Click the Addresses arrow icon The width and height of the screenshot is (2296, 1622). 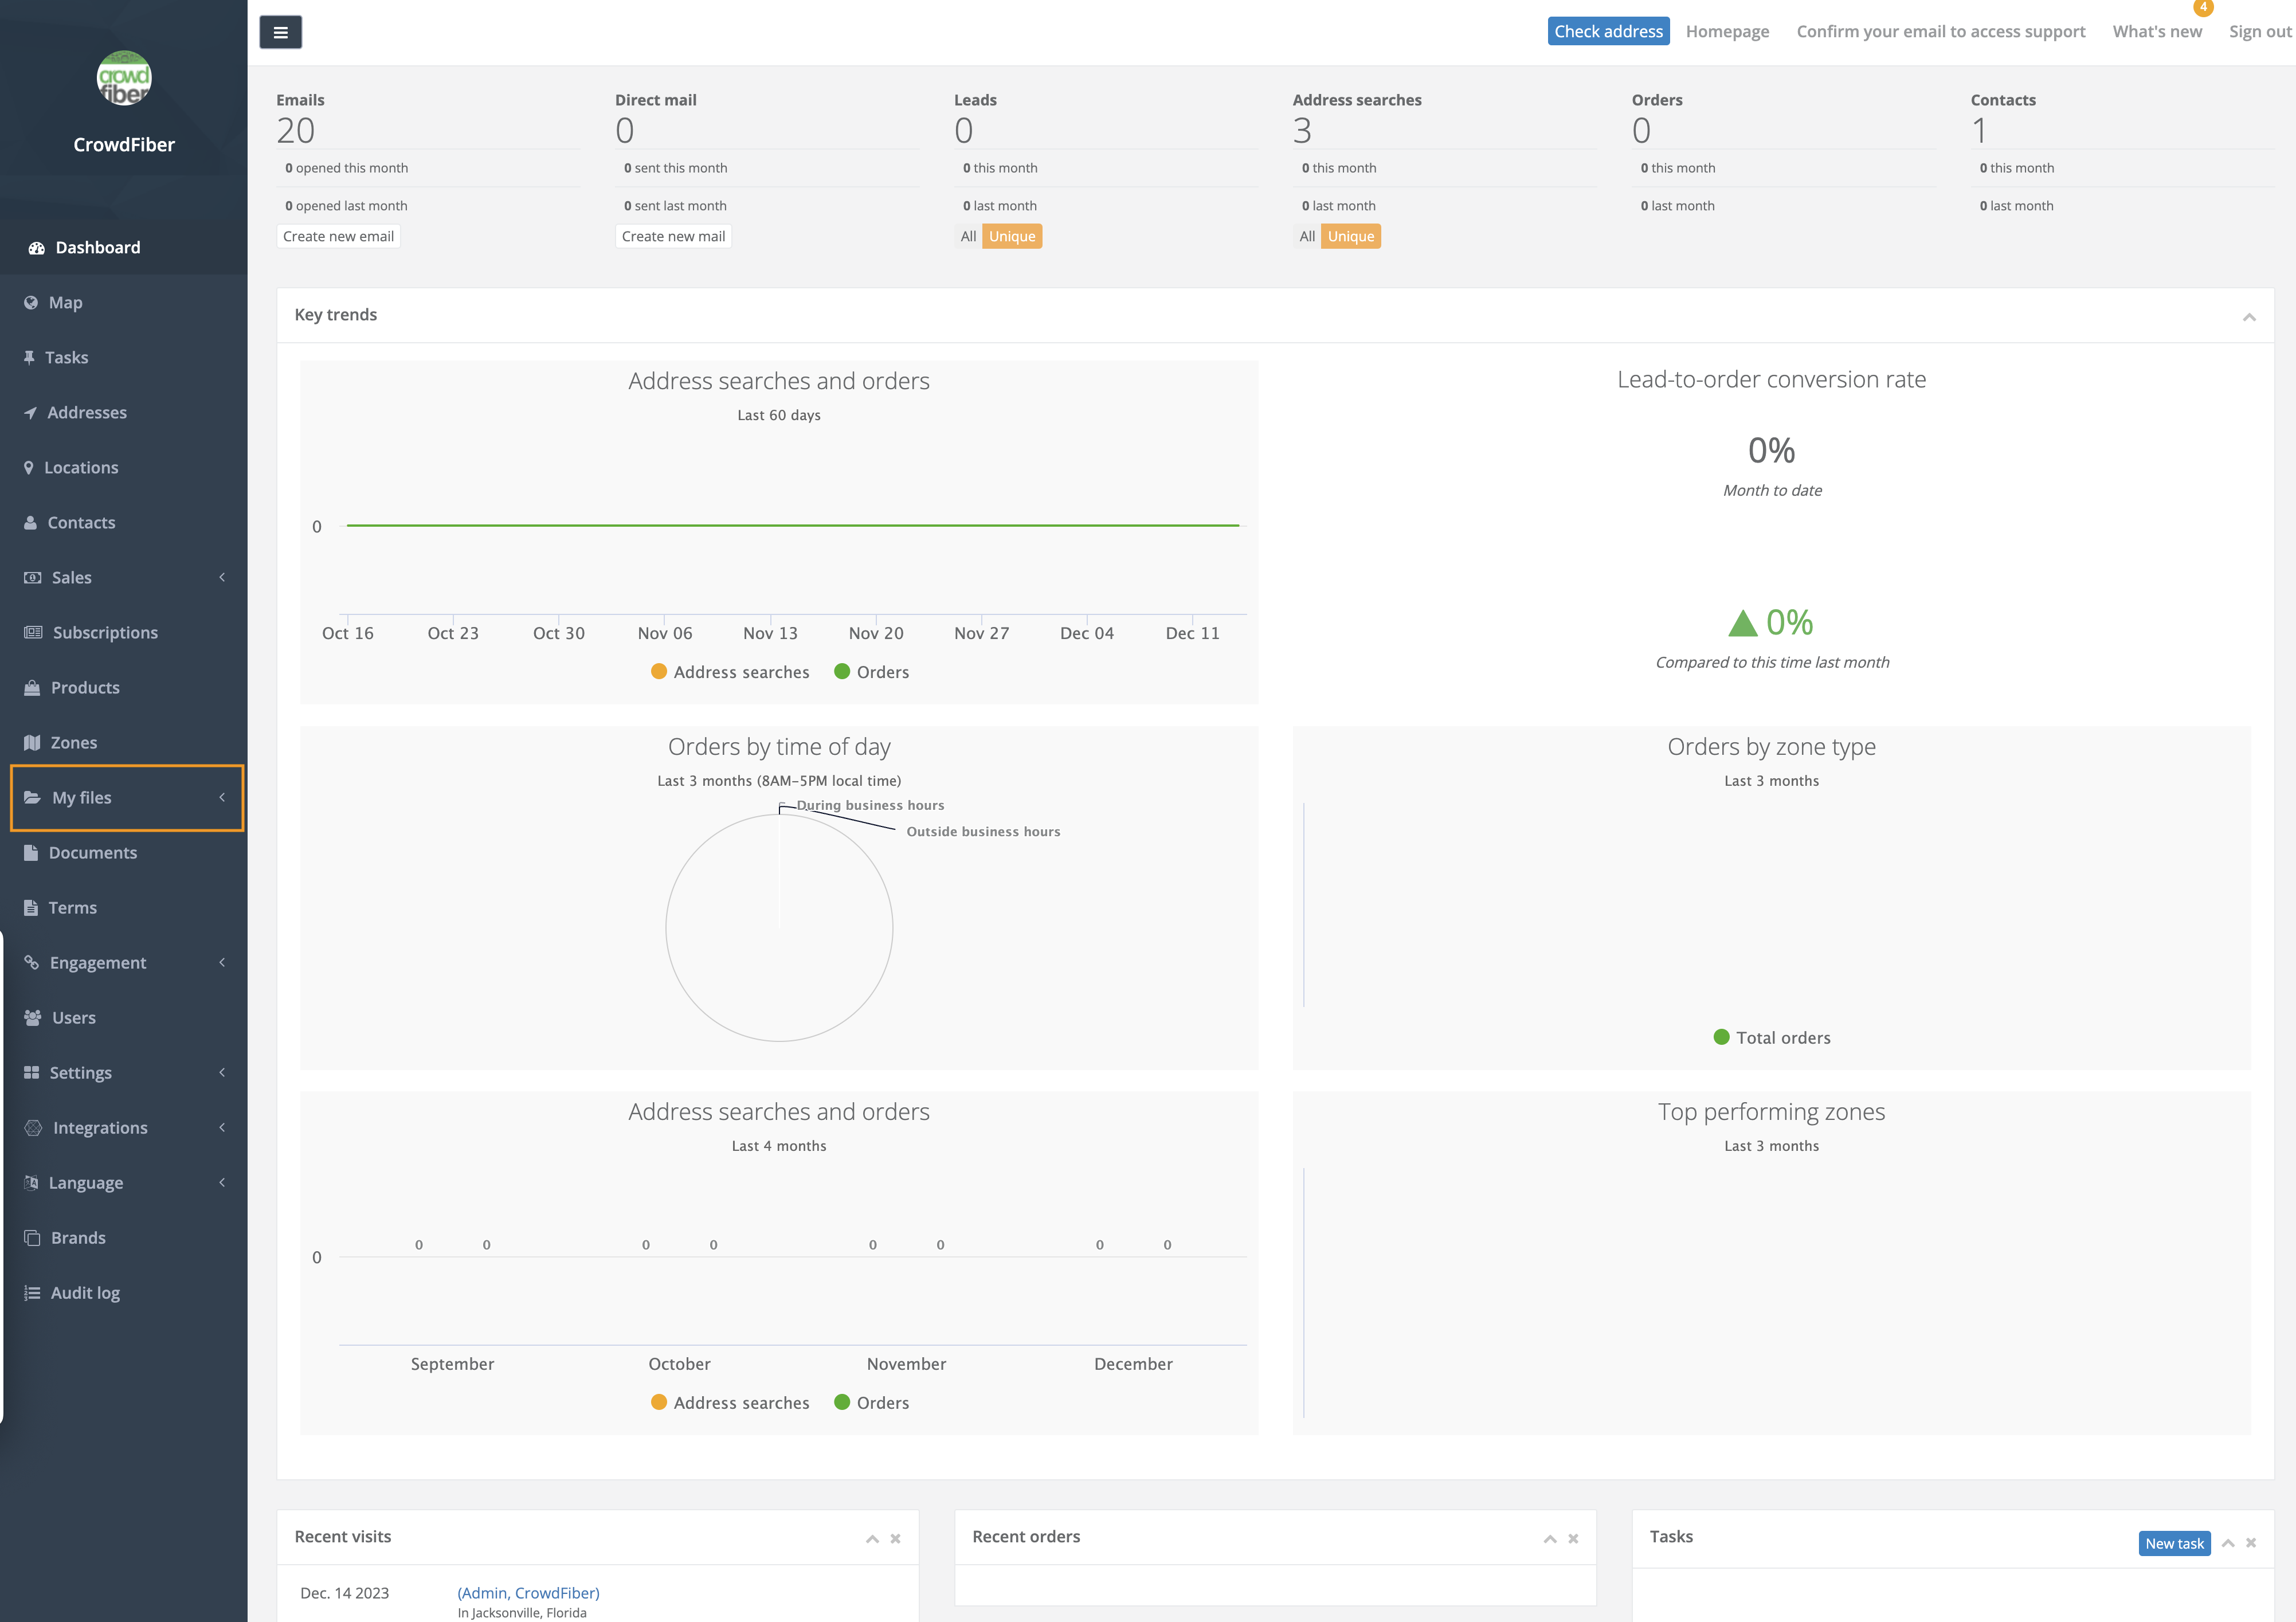[x=30, y=413]
